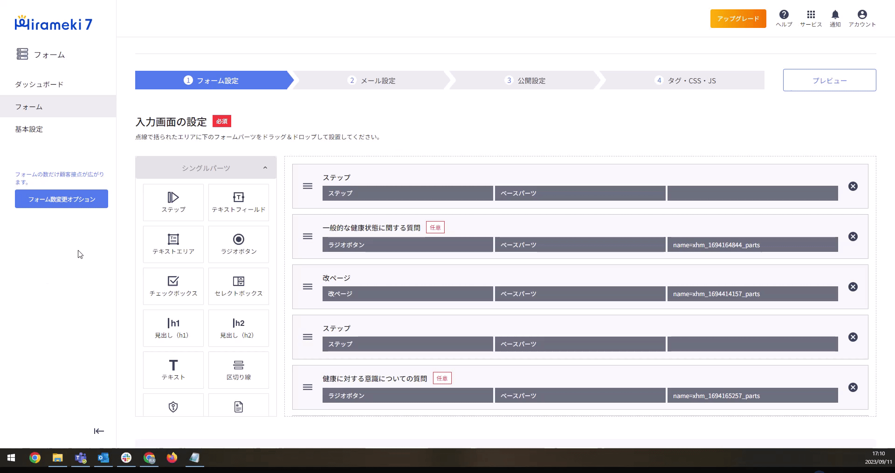Viewport: 895px width, 473px height.
Task: Click 改ページ type label bar
Action: pyautogui.click(x=407, y=294)
